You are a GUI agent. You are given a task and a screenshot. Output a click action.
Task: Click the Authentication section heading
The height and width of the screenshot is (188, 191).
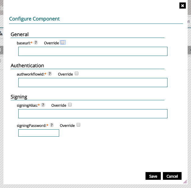pyautogui.click(x=27, y=65)
